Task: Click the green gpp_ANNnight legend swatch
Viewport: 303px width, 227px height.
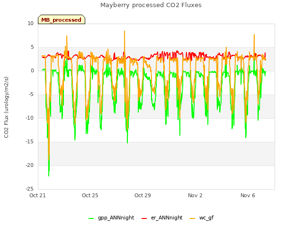Action: (91, 218)
